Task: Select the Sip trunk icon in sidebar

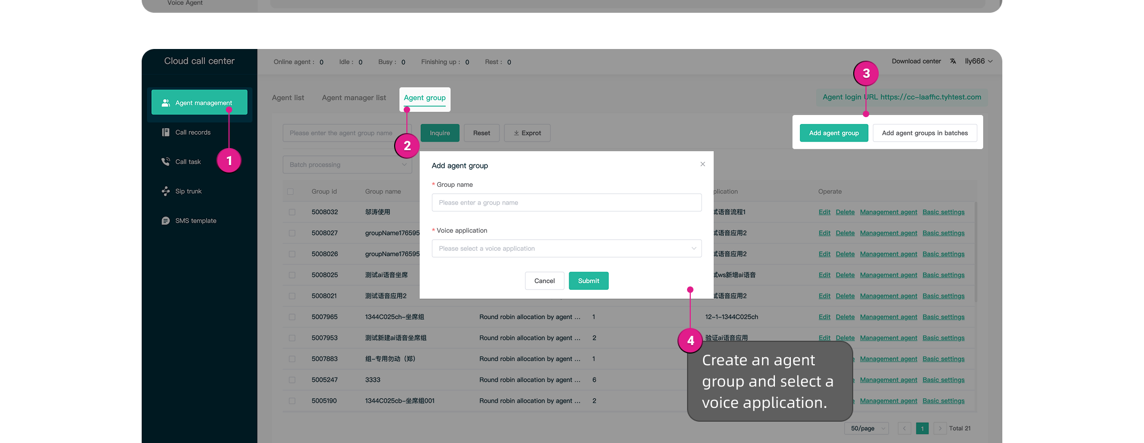Action: 166,191
